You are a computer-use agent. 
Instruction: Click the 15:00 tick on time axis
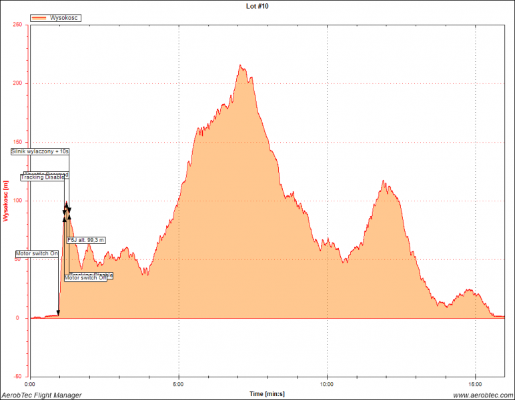coord(476,385)
